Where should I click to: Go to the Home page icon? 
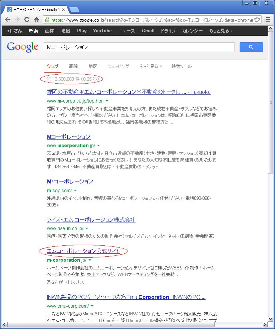tap(36, 20)
